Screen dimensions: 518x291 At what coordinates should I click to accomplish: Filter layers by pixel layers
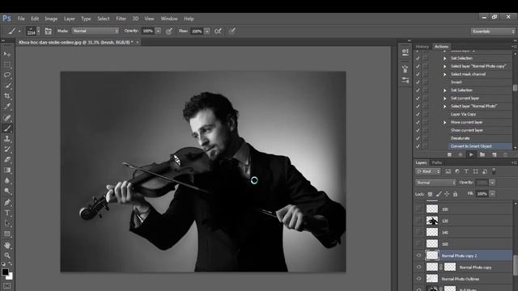[448, 171]
